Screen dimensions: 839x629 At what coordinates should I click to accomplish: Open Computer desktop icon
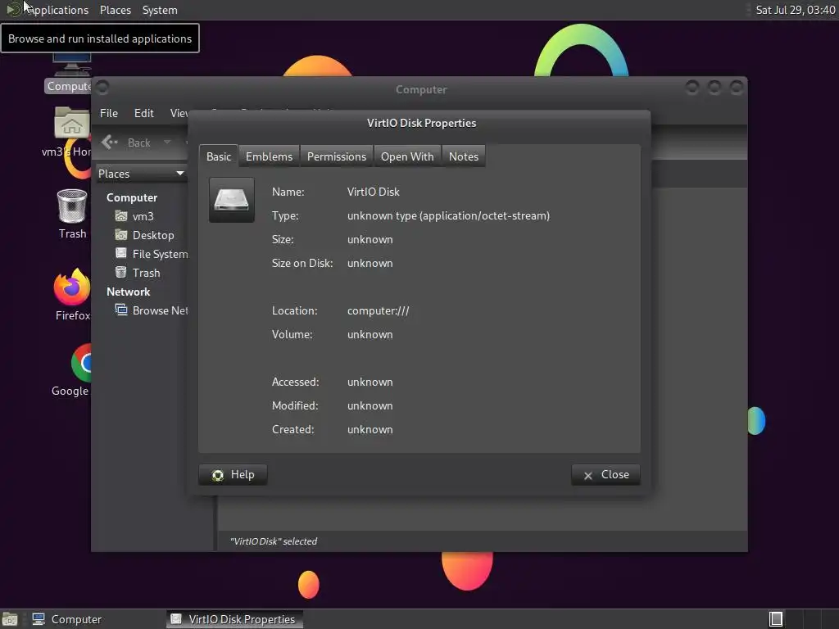click(70, 74)
